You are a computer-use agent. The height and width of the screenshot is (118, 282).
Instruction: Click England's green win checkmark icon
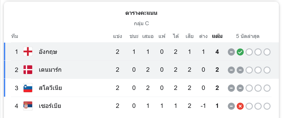(240, 52)
